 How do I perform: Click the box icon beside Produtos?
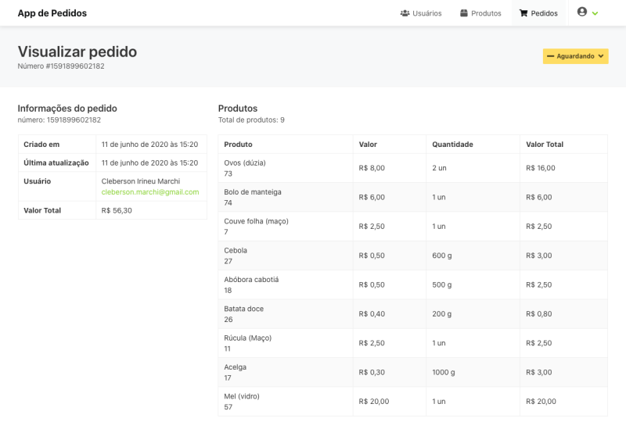(464, 13)
